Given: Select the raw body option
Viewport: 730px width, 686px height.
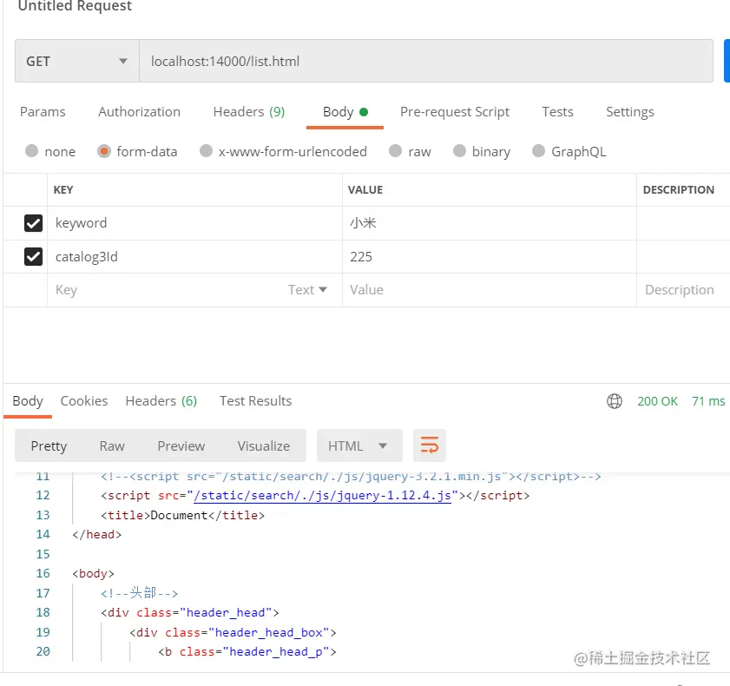Looking at the screenshot, I should (395, 151).
